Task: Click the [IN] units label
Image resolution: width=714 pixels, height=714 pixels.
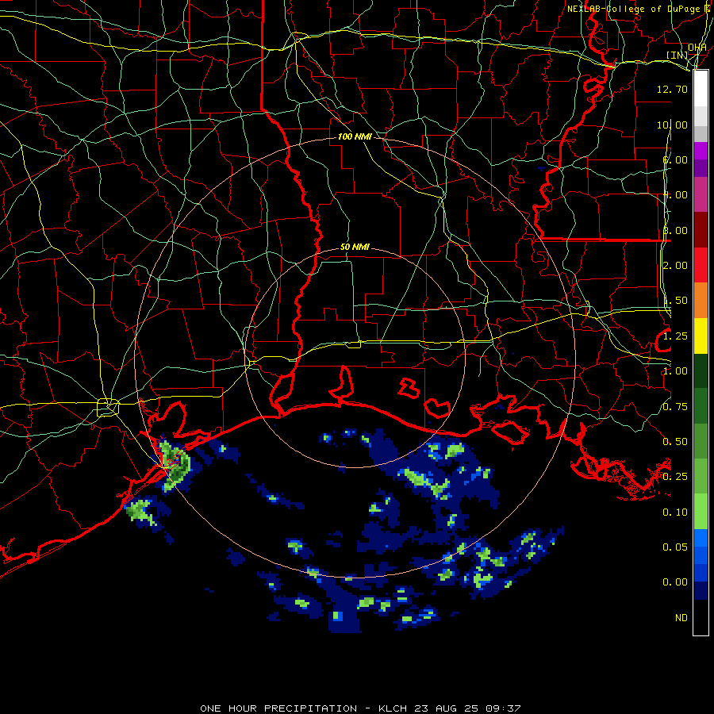Action: [x=678, y=55]
